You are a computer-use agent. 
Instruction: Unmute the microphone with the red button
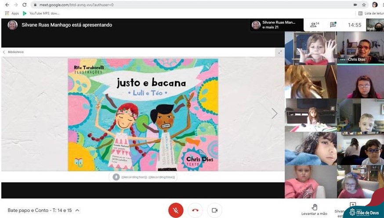pos(176,210)
